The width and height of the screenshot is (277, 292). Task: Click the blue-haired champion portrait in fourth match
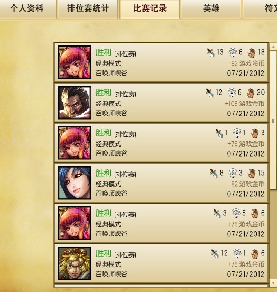75,183
